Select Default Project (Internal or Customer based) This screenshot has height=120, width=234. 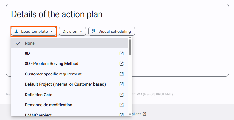click(x=70, y=84)
